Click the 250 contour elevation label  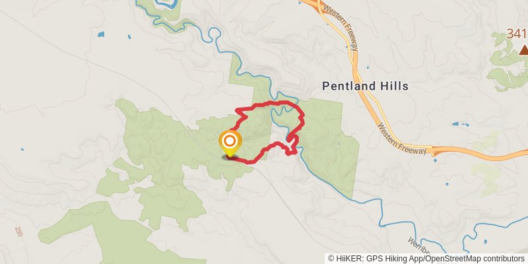pyautogui.click(x=18, y=232)
